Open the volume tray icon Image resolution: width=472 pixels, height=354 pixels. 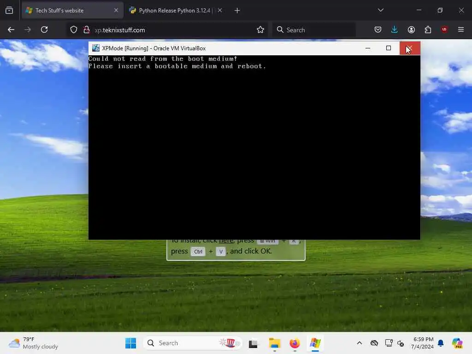point(401,343)
